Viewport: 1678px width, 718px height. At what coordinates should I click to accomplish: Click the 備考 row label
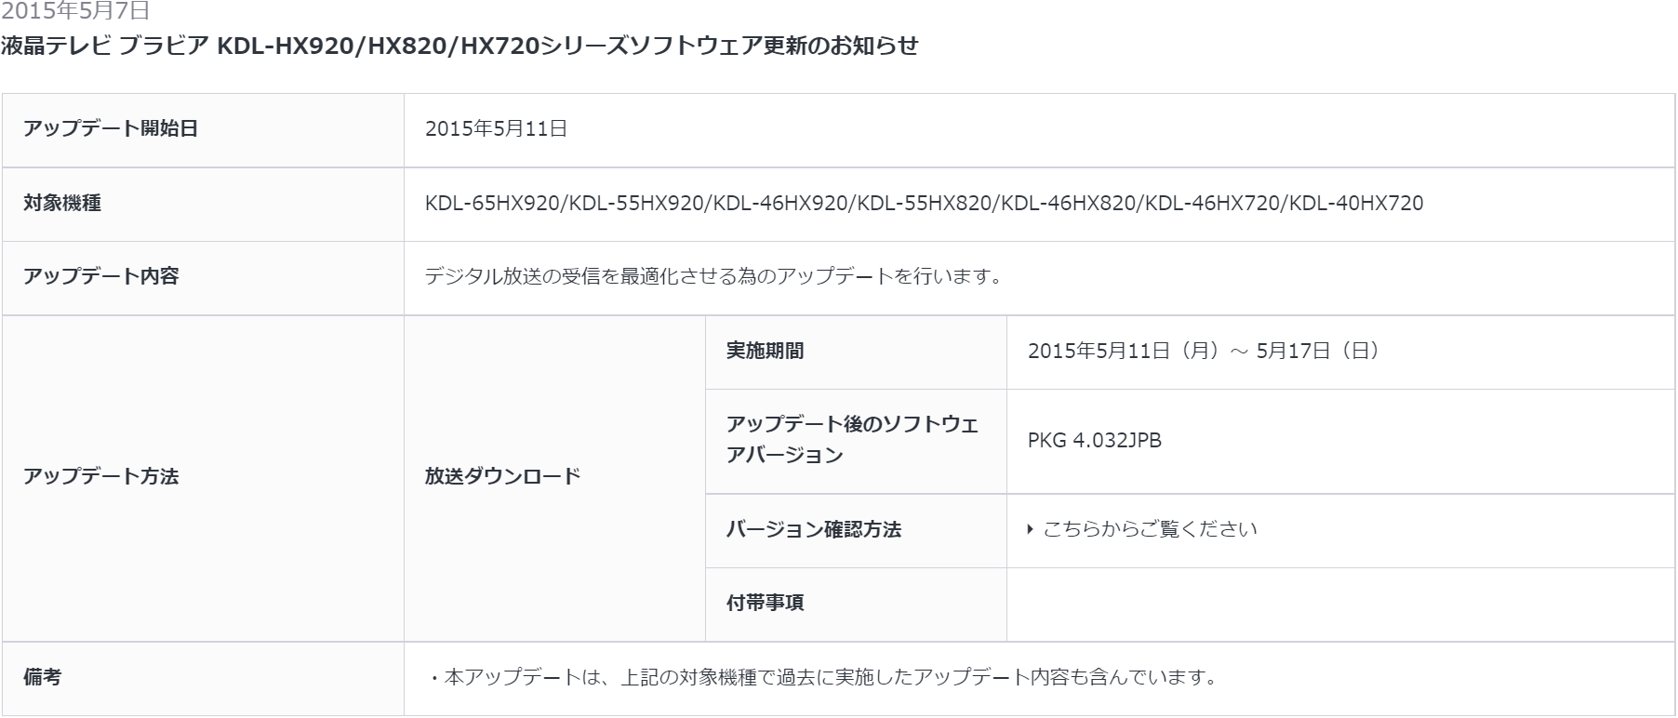tap(203, 679)
